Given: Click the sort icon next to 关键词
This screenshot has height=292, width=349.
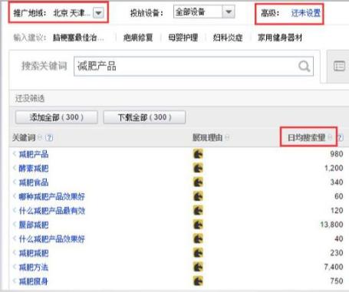Looking at the screenshot, I should pos(40,138).
